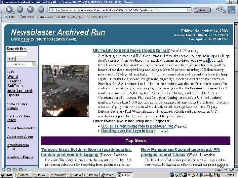Screen dimensions: 238x178
Task: Click 'here' to return to today's news
Action: point(25,39)
